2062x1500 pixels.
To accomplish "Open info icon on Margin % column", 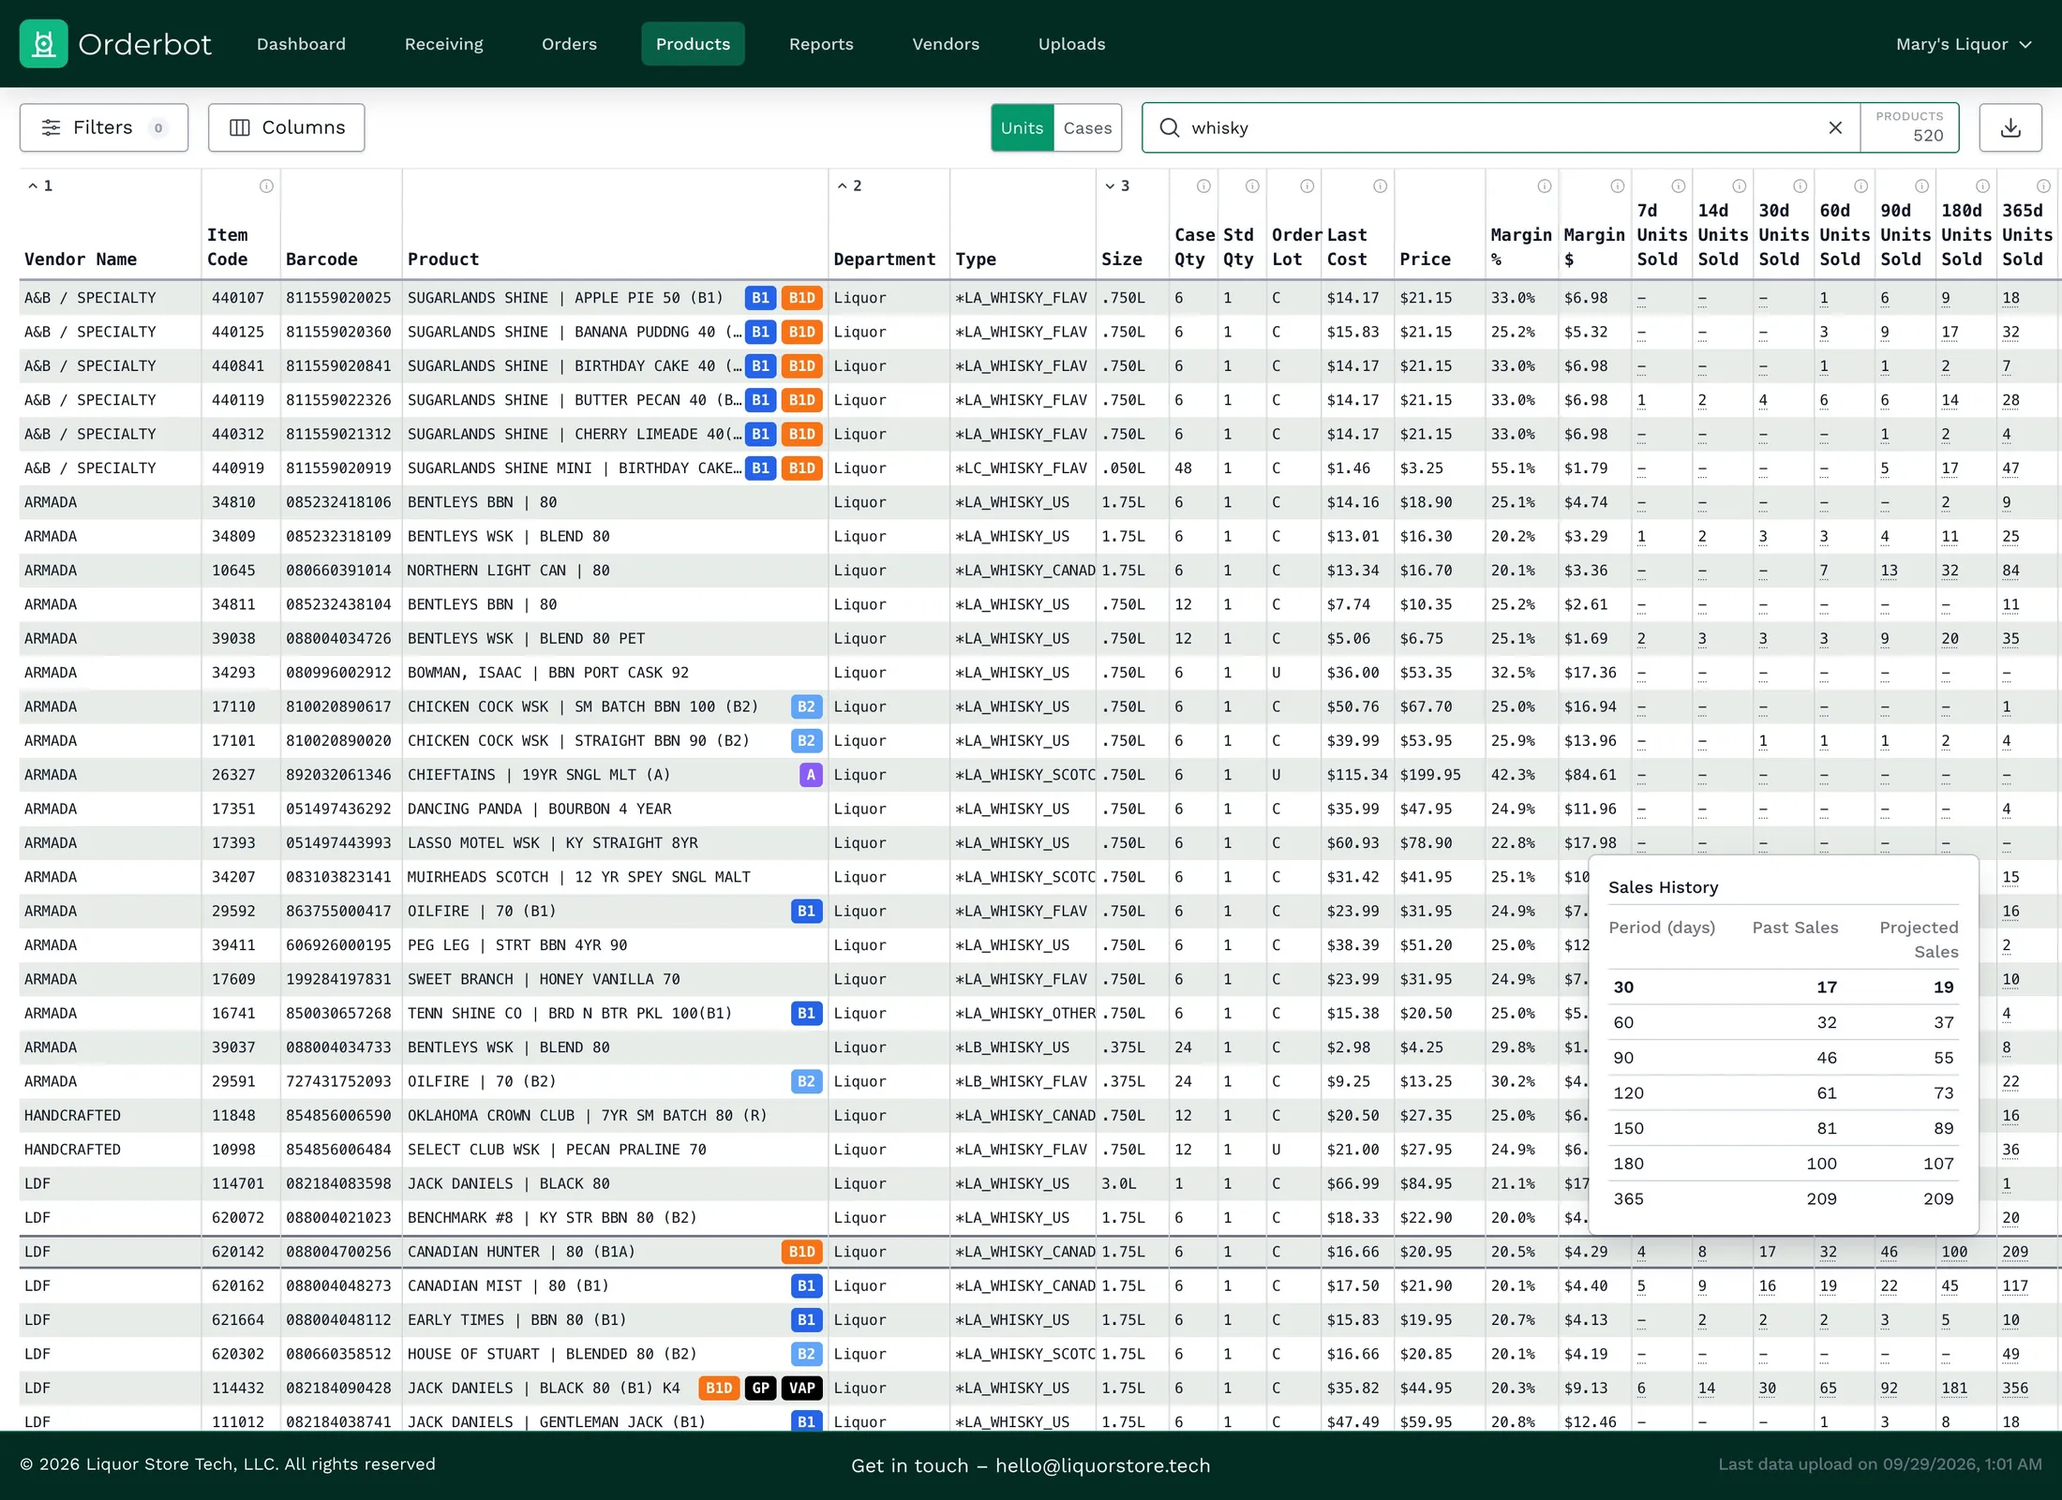I will (x=1545, y=186).
